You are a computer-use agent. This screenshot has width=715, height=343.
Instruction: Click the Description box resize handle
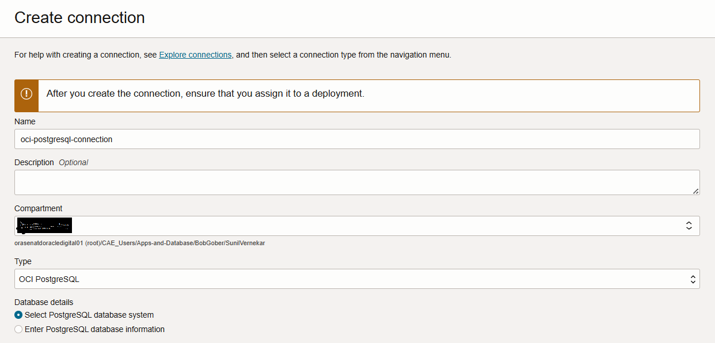[x=695, y=190]
